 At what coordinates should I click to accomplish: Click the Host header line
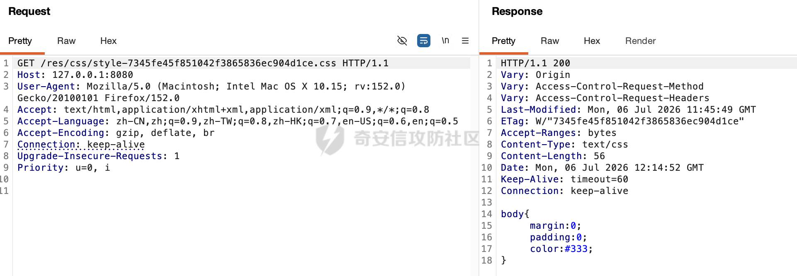coord(75,75)
